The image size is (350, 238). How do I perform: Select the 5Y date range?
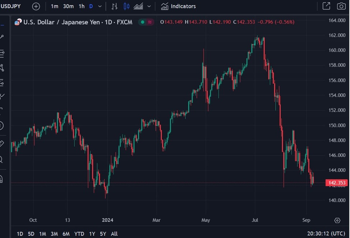coord(103,234)
